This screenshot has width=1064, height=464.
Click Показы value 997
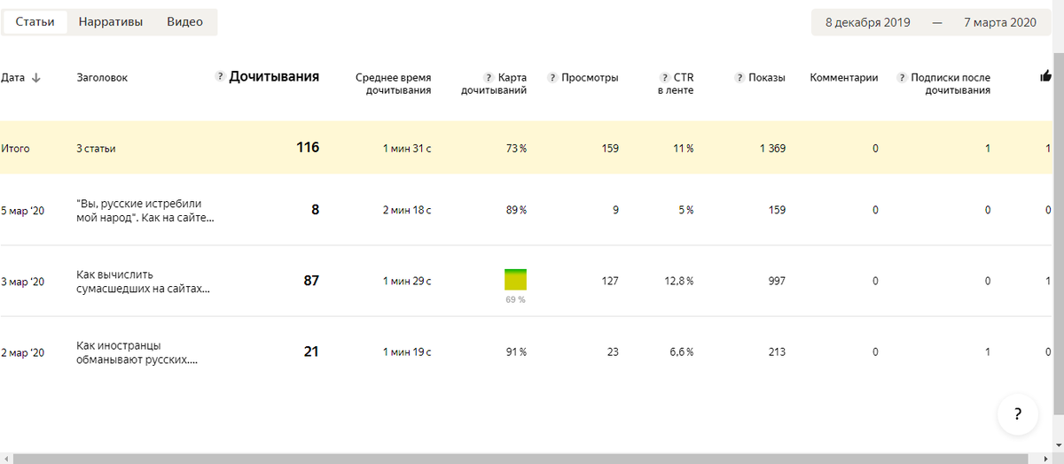pos(777,282)
